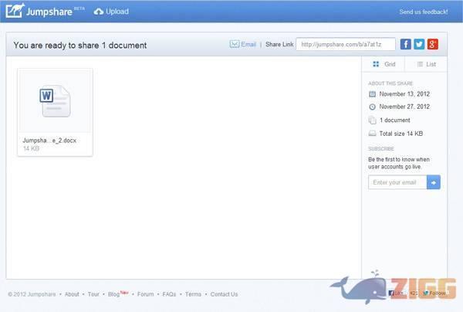463x312 pixels.
Task: Open the Contact Us footer link
Action: [224, 294]
